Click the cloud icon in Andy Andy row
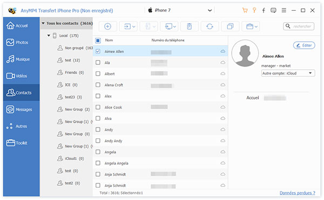The image size is (324, 200). (222, 141)
